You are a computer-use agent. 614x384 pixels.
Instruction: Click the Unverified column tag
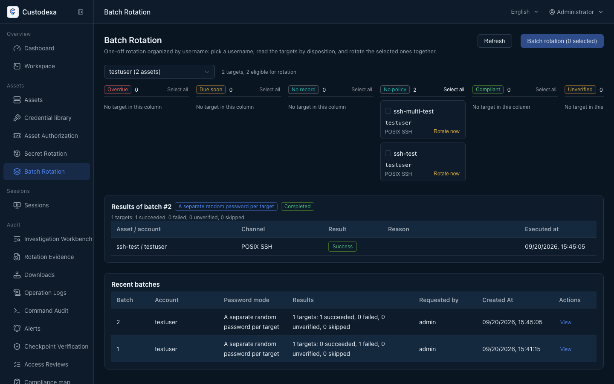[580, 90]
